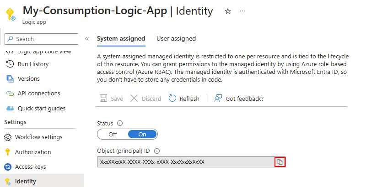Click the Object (principal) ID text field
This screenshot has height=187, width=366.
coord(186,162)
